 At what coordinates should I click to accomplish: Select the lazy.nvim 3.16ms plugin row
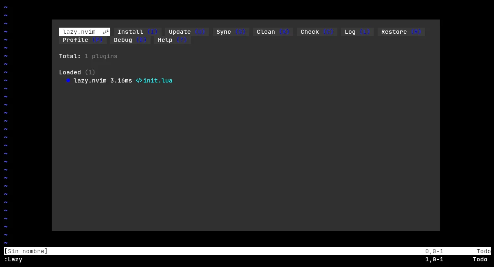click(x=120, y=80)
